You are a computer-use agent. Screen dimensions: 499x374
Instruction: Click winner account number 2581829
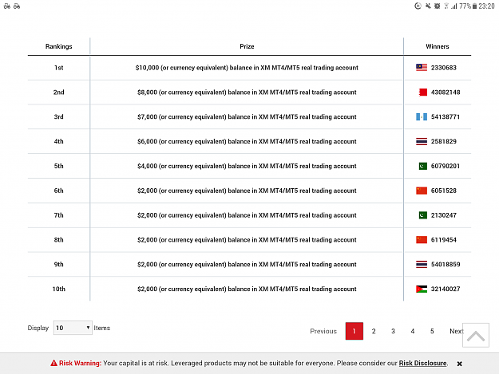click(x=444, y=141)
